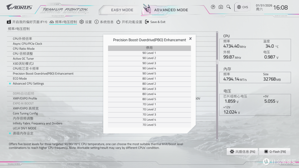The height and width of the screenshot is (168, 299).
Task: Click scrollbar down arrow of settings list
Action: pos(217,140)
